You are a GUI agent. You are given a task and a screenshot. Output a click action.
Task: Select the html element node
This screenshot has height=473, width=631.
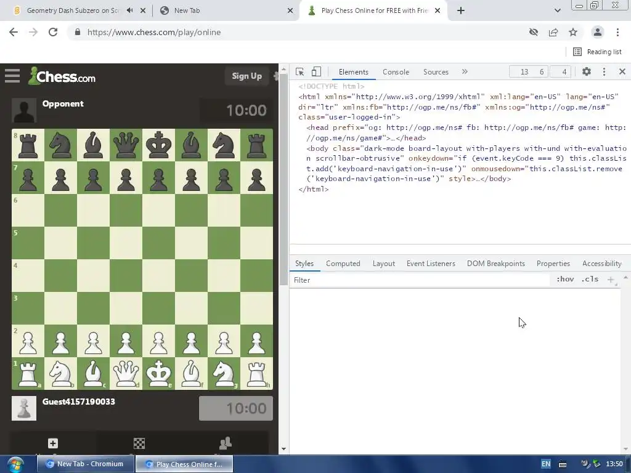coord(458,107)
